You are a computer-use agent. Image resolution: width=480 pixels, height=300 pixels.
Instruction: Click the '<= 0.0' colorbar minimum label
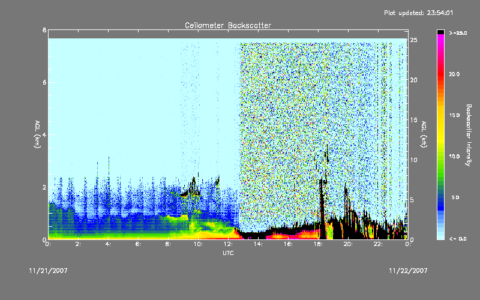pyautogui.click(x=458, y=238)
